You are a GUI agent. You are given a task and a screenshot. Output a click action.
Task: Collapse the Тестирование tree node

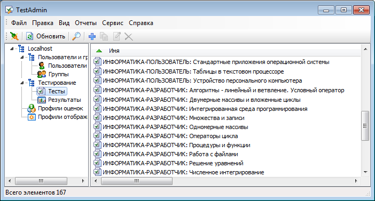[22, 83]
